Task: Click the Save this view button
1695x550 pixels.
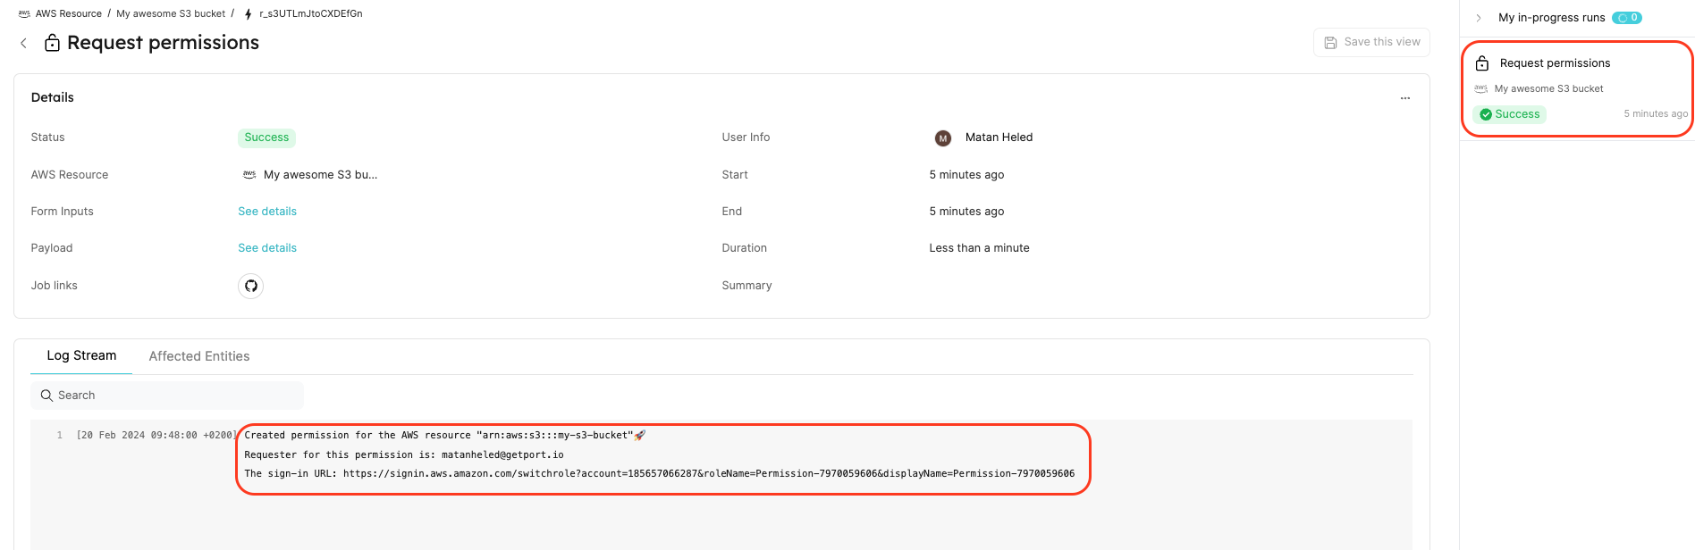Action: click(1371, 42)
